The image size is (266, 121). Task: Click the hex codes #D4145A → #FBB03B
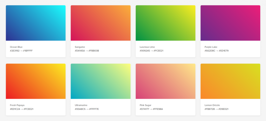coord(87,51)
